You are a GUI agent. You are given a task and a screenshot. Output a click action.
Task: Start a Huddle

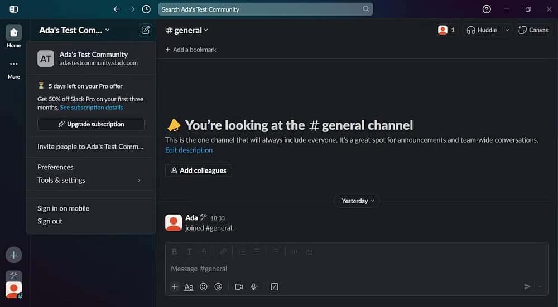pos(482,30)
